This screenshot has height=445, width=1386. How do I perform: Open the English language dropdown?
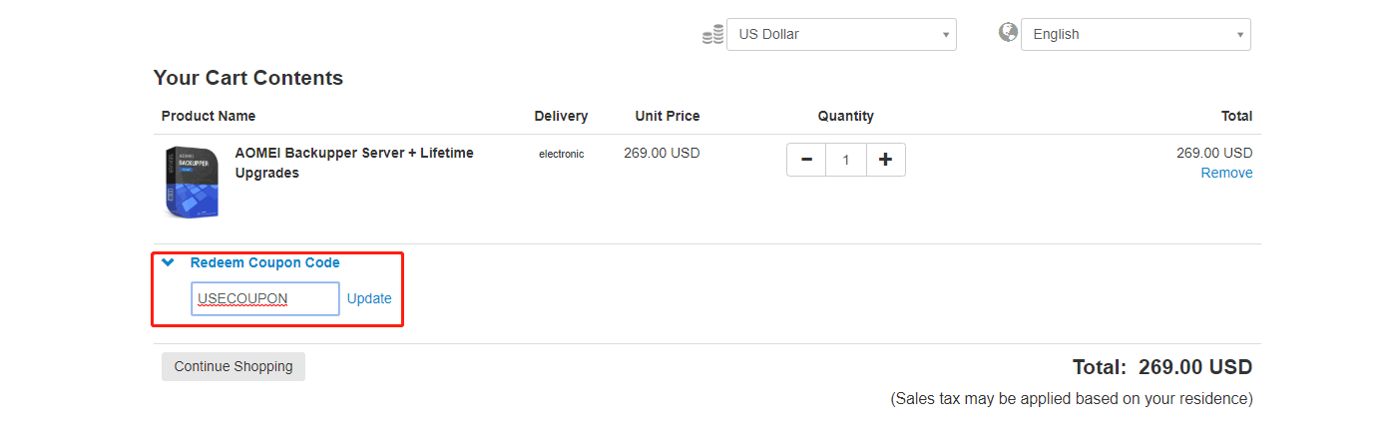pos(1136,34)
